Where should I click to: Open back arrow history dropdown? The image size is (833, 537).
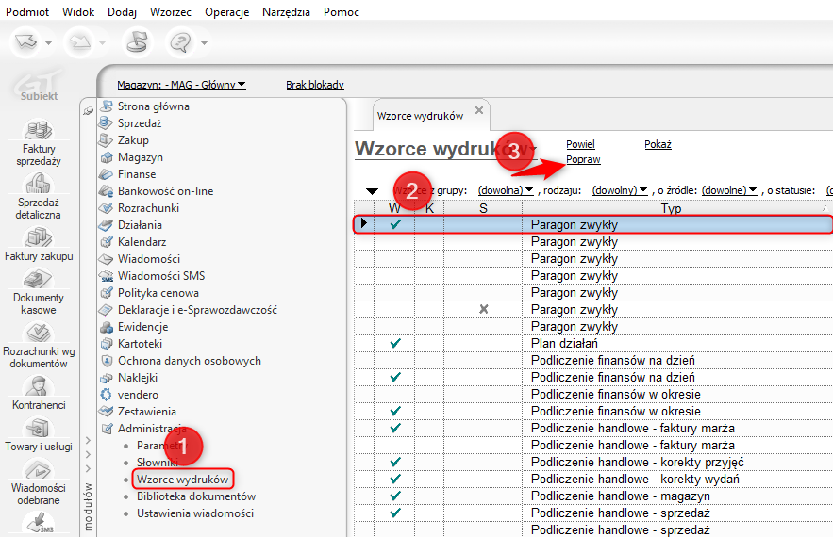point(48,42)
